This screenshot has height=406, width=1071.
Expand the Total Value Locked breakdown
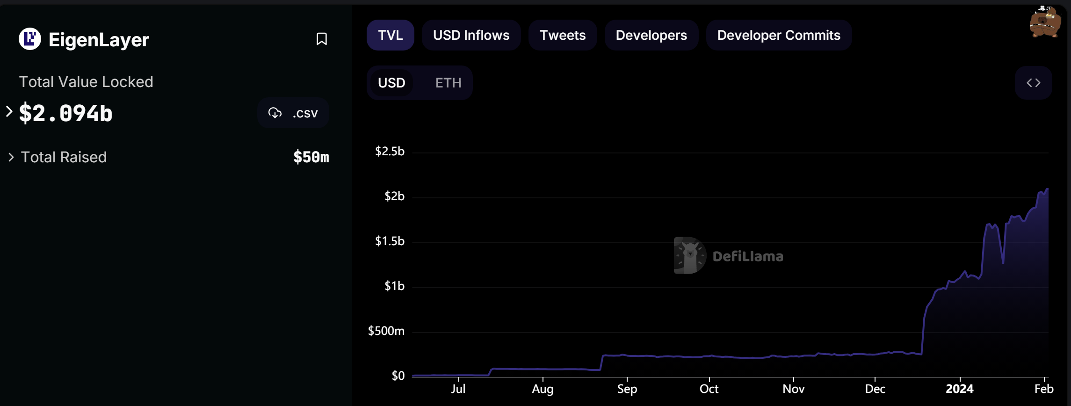9,112
